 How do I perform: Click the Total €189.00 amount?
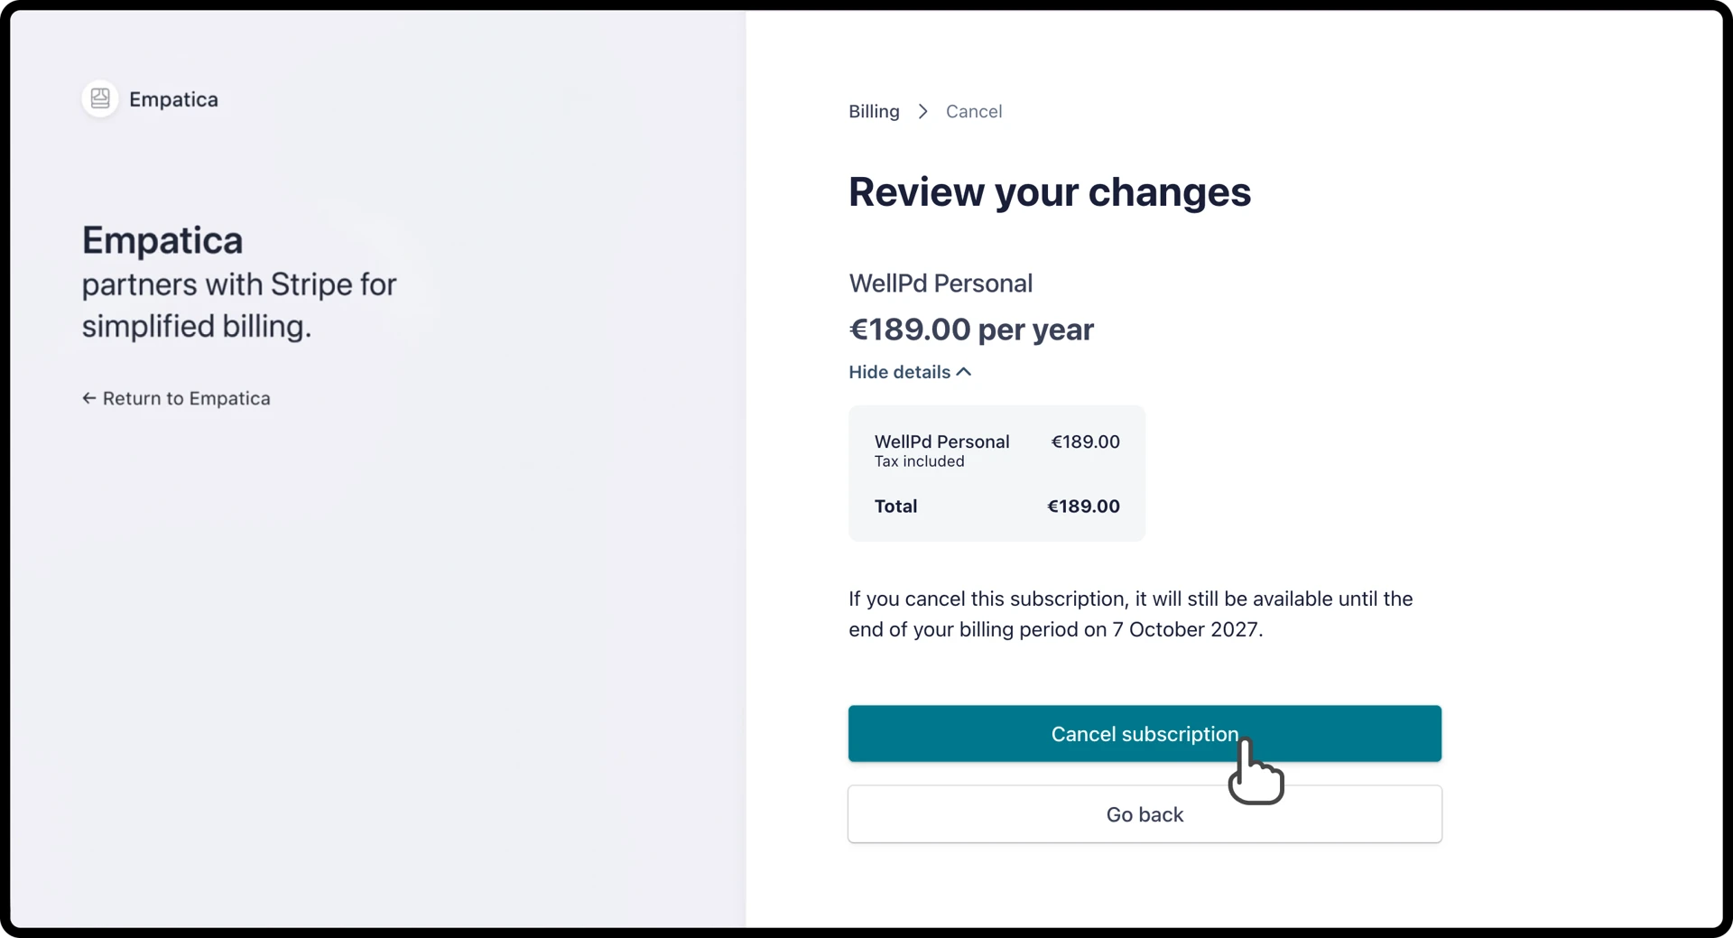[1083, 506]
